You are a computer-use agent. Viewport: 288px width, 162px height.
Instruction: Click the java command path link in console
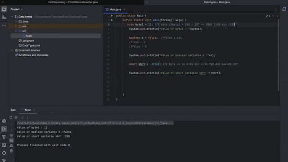click(x=95, y=123)
